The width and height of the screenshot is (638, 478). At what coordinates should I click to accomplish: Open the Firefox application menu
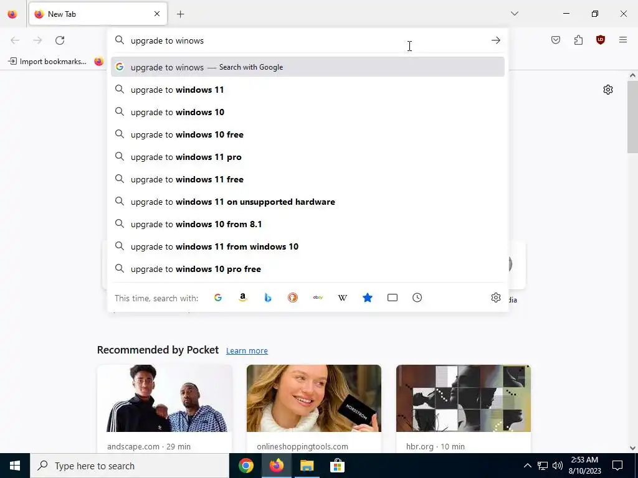pos(623,40)
